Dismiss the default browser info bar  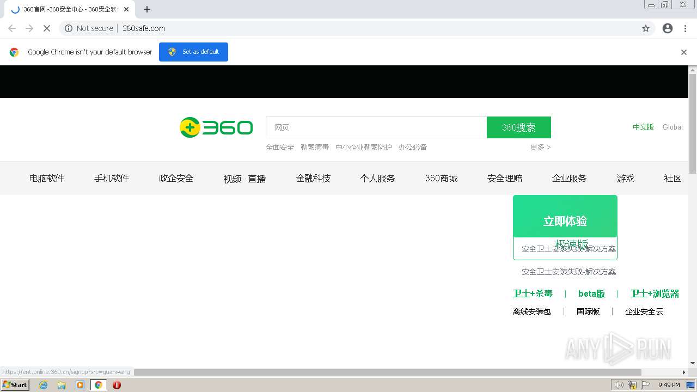click(684, 52)
